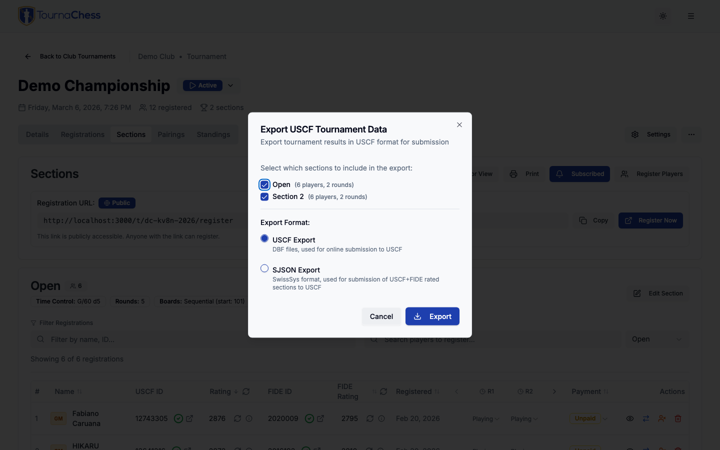Click the red delete icon for Fabiano Caruana
The image size is (720, 450).
click(678, 418)
